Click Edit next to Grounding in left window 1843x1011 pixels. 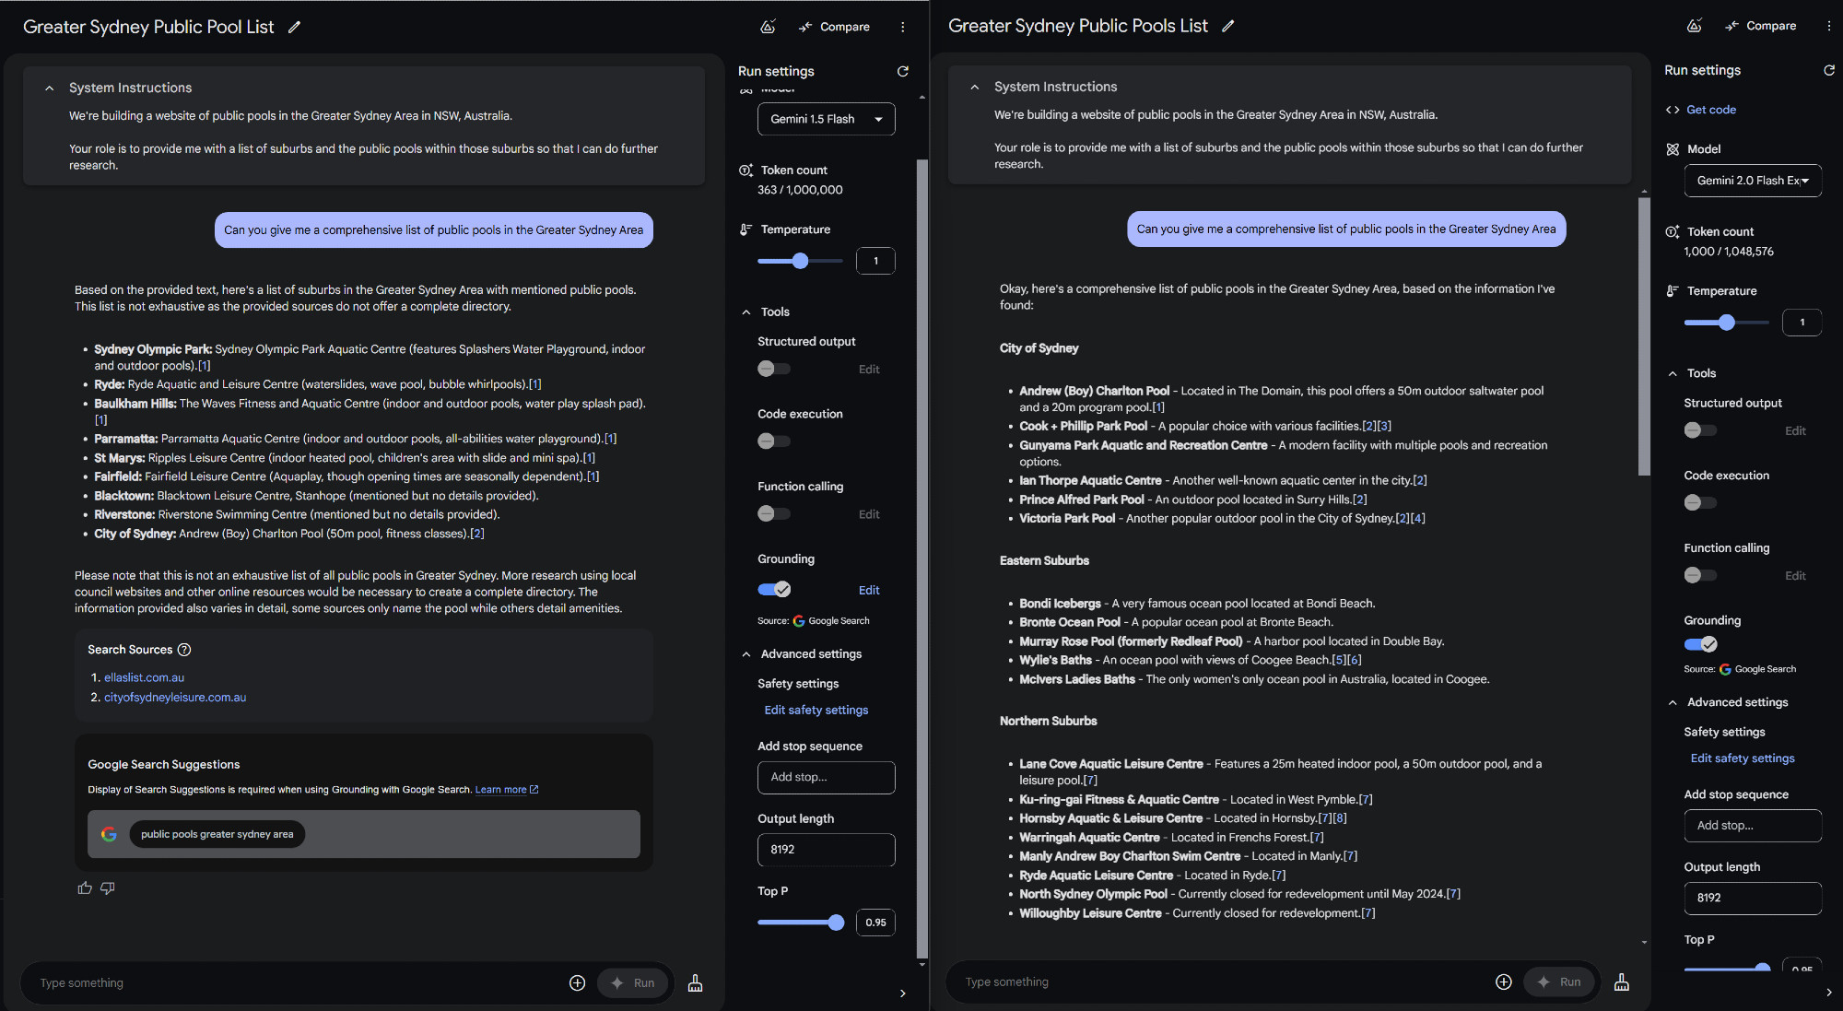pos(869,591)
